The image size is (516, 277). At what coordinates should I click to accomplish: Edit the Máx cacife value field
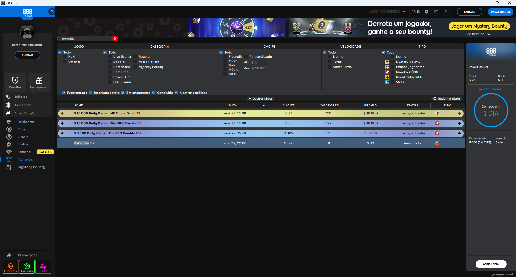(x=259, y=68)
